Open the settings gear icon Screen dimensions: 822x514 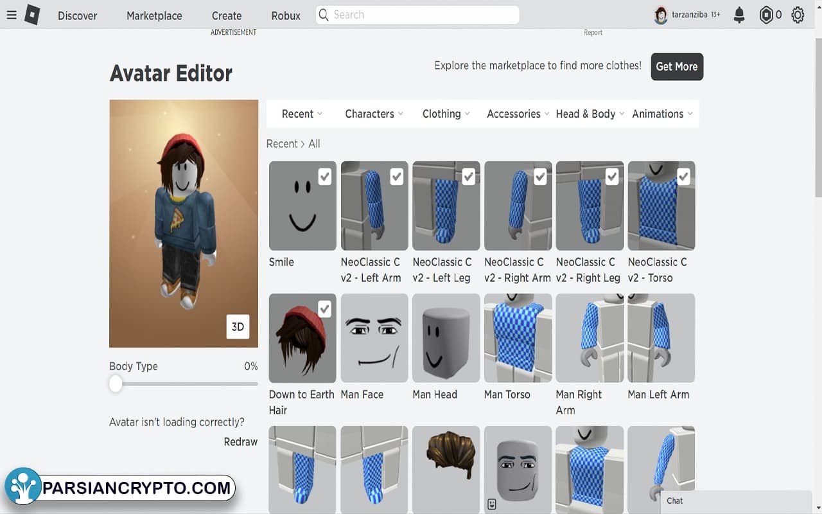[798, 15]
